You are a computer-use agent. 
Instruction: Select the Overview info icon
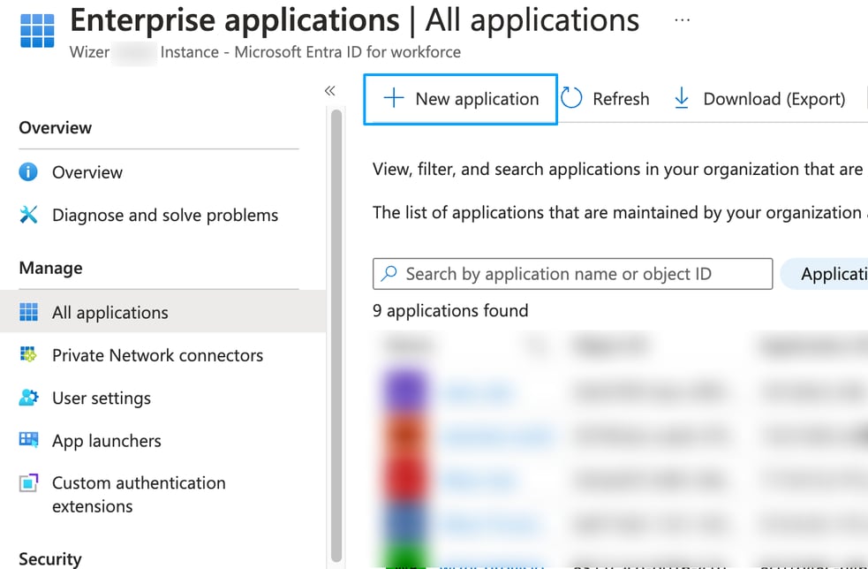click(x=27, y=172)
